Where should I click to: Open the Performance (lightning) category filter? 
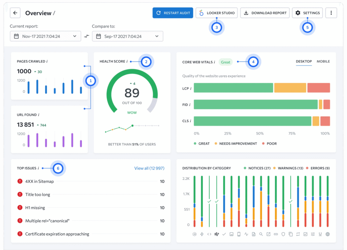[x=202, y=234]
